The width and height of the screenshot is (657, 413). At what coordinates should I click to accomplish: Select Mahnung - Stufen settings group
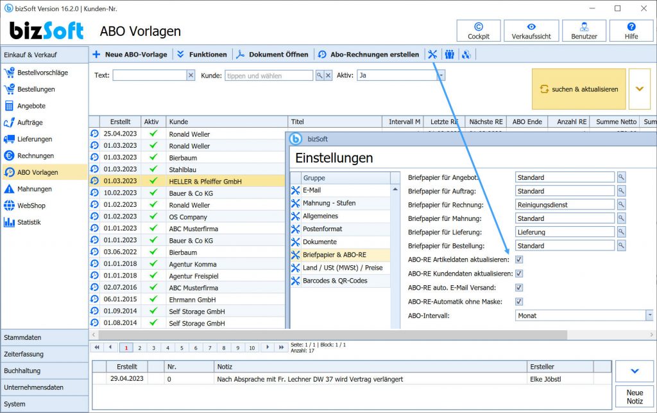[x=340, y=204]
